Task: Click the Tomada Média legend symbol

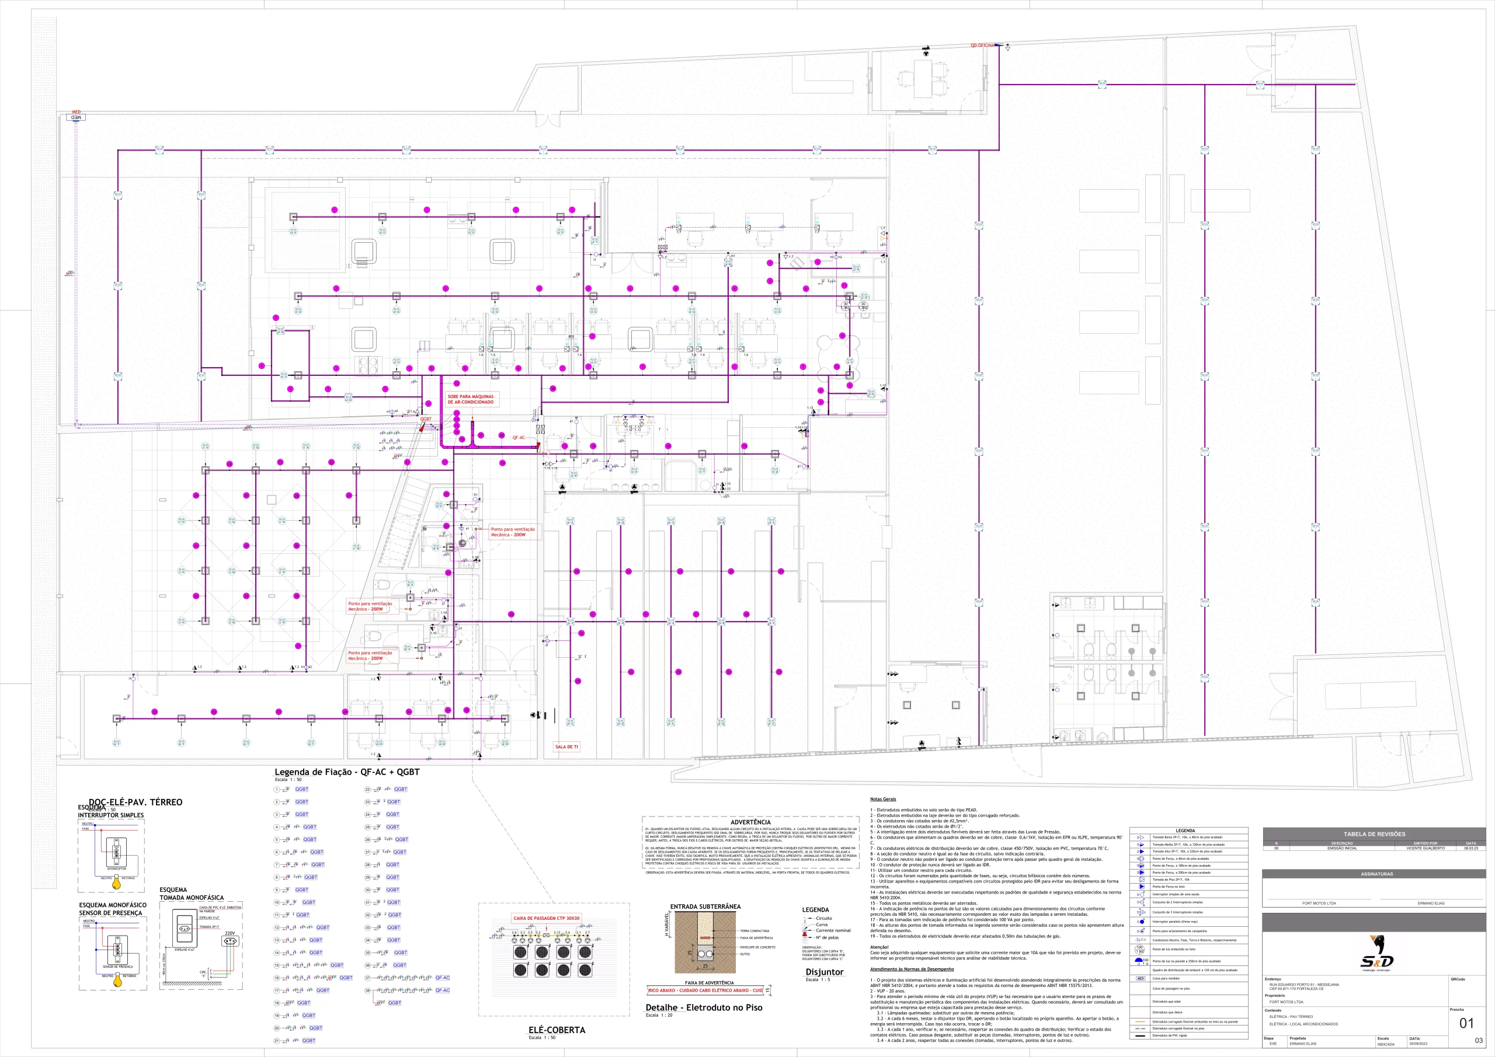Action: (1140, 844)
